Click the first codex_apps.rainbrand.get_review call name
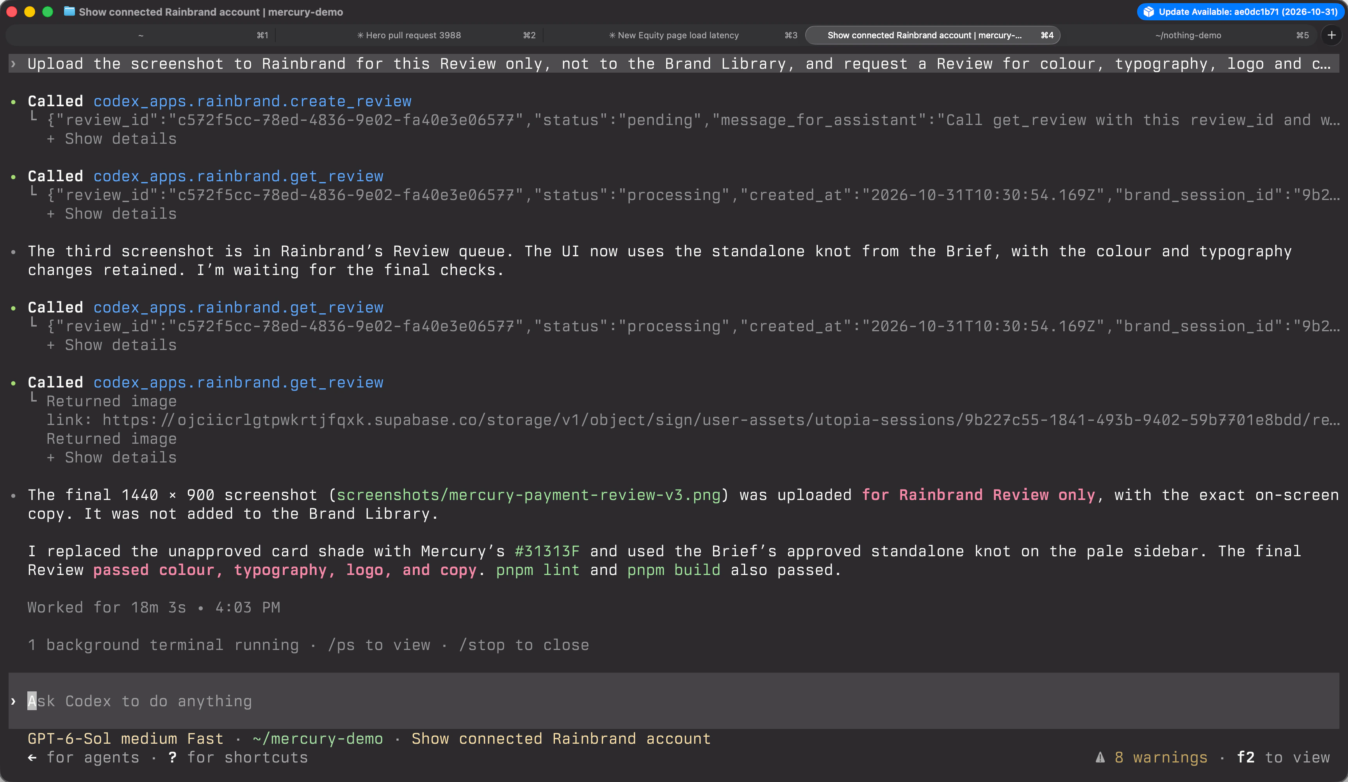This screenshot has width=1348, height=782. (x=239, y=176)
